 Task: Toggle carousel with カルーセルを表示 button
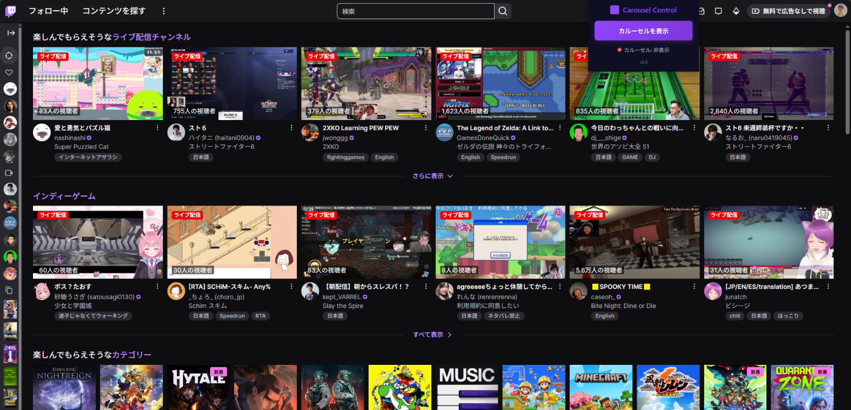[x=643, y=31]
